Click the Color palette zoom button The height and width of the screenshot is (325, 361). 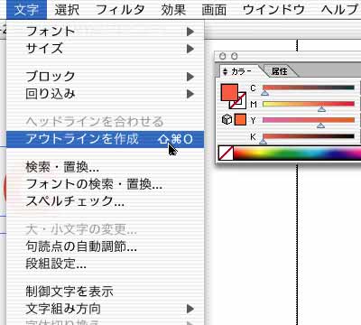(x=235, y=56)
